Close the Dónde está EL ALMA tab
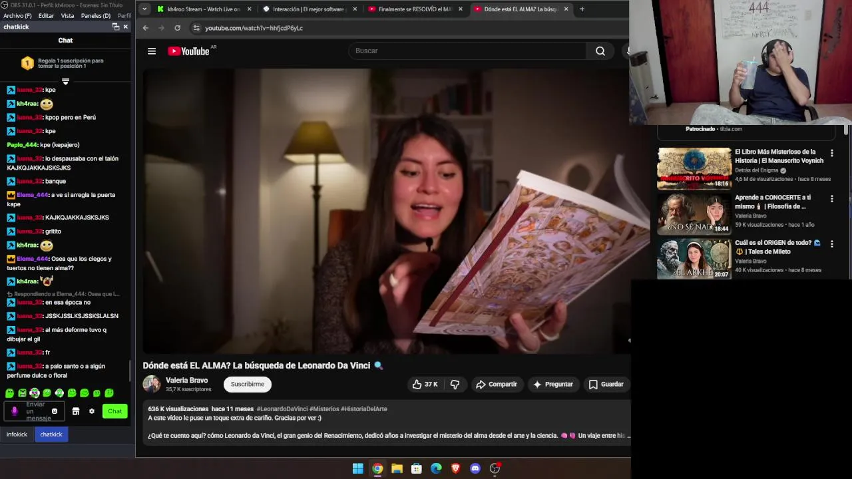This screenshot has height=479, width=852. pyautogui.click(x=566, y=9)
